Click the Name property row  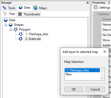tap(106, 24)
